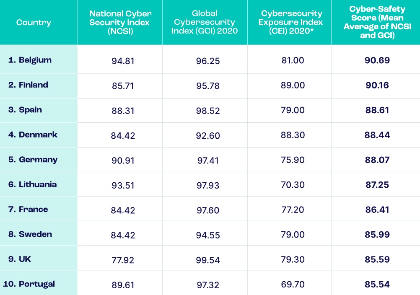Viewport: 420px width, 295px height.
Task: Select UK's GCI value 99.54
Action: pyautogui.click(x=208, y=260)
